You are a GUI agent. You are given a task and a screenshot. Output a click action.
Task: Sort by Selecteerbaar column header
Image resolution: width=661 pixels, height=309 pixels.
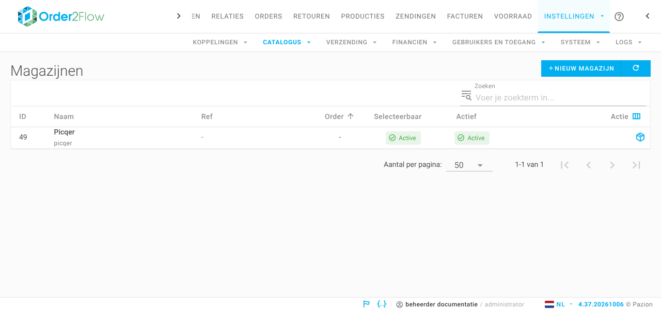[398, 116]
